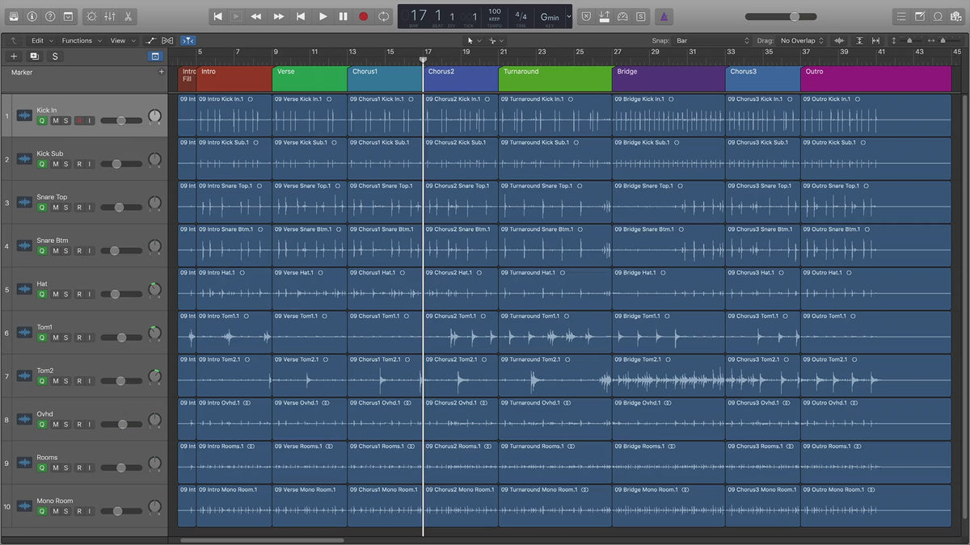Enable Cycle mode in transport

click(x=383, y=16)
